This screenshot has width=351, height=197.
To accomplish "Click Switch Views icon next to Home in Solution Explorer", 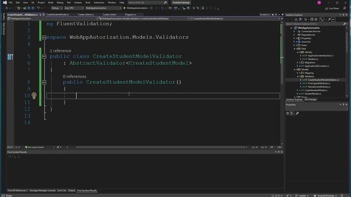I will tap(300, 20).
